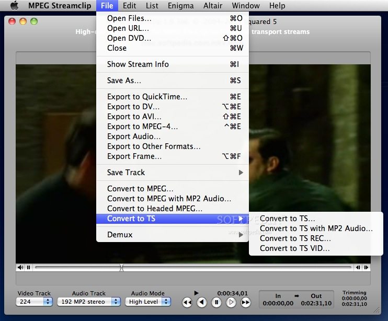This screenshot has height=321, width=388.
Task: Choose Export Audio…
Action: [173, 136]
